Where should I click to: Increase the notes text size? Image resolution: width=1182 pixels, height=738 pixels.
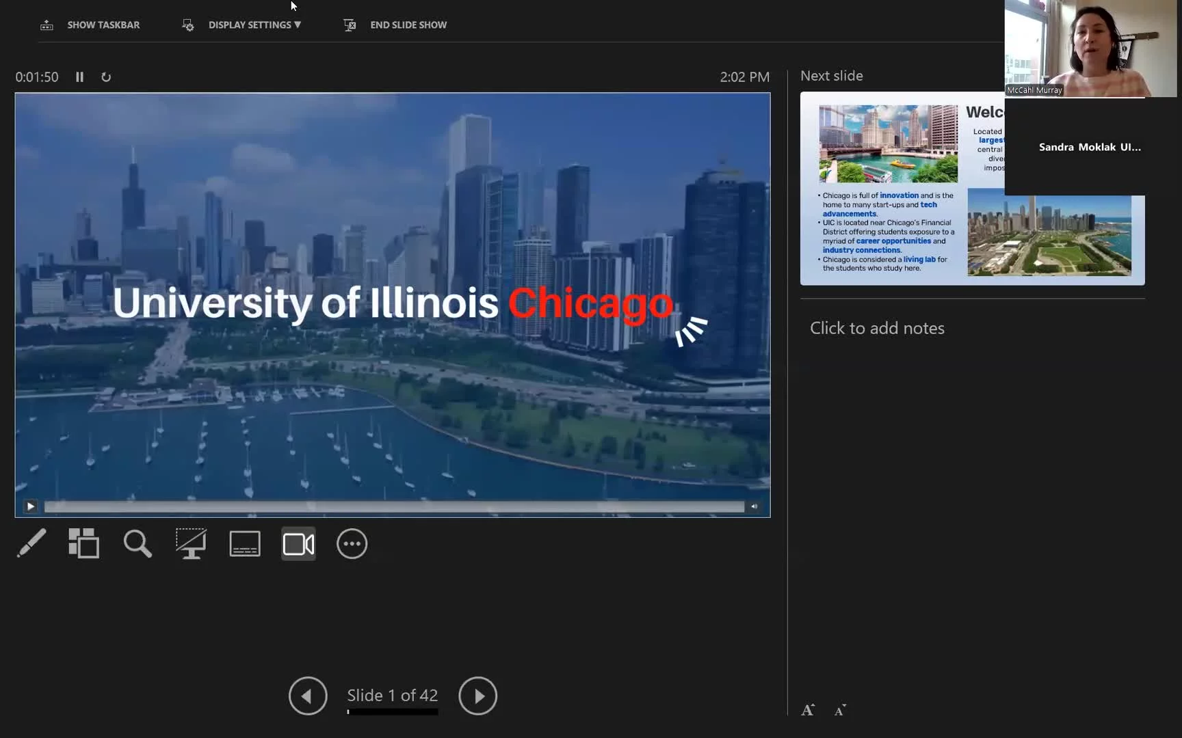coord(808,710)
